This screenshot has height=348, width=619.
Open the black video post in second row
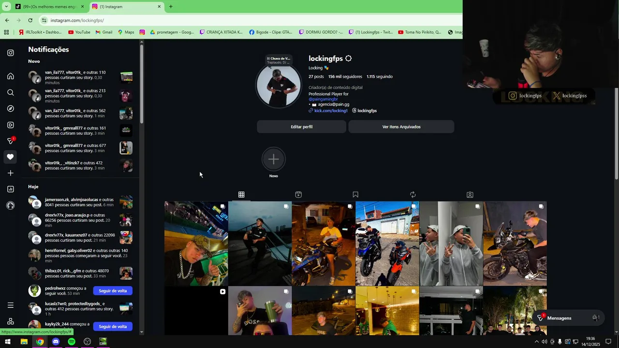pos(196,310)
